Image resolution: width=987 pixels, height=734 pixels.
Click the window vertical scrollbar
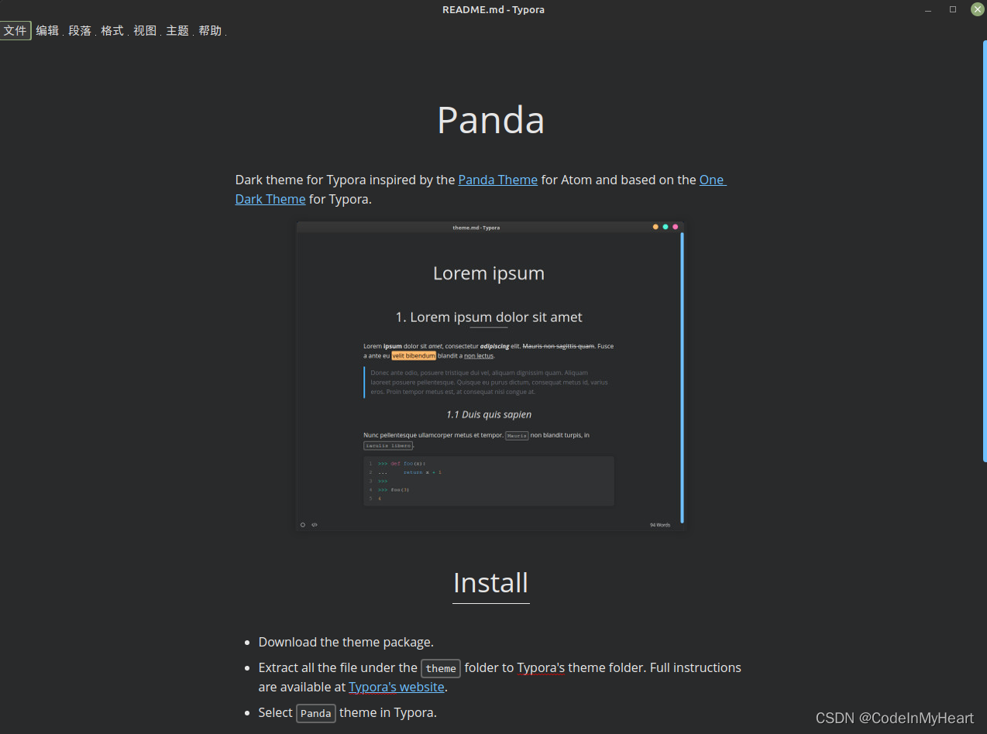point(984,252)
